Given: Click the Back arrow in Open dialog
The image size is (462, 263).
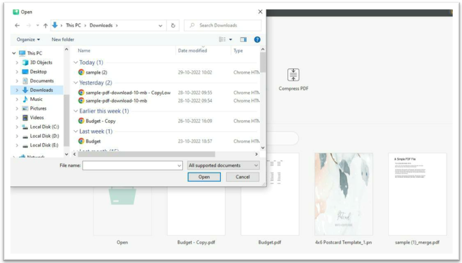Looking at the screenshot, I should tap(17, 26).
